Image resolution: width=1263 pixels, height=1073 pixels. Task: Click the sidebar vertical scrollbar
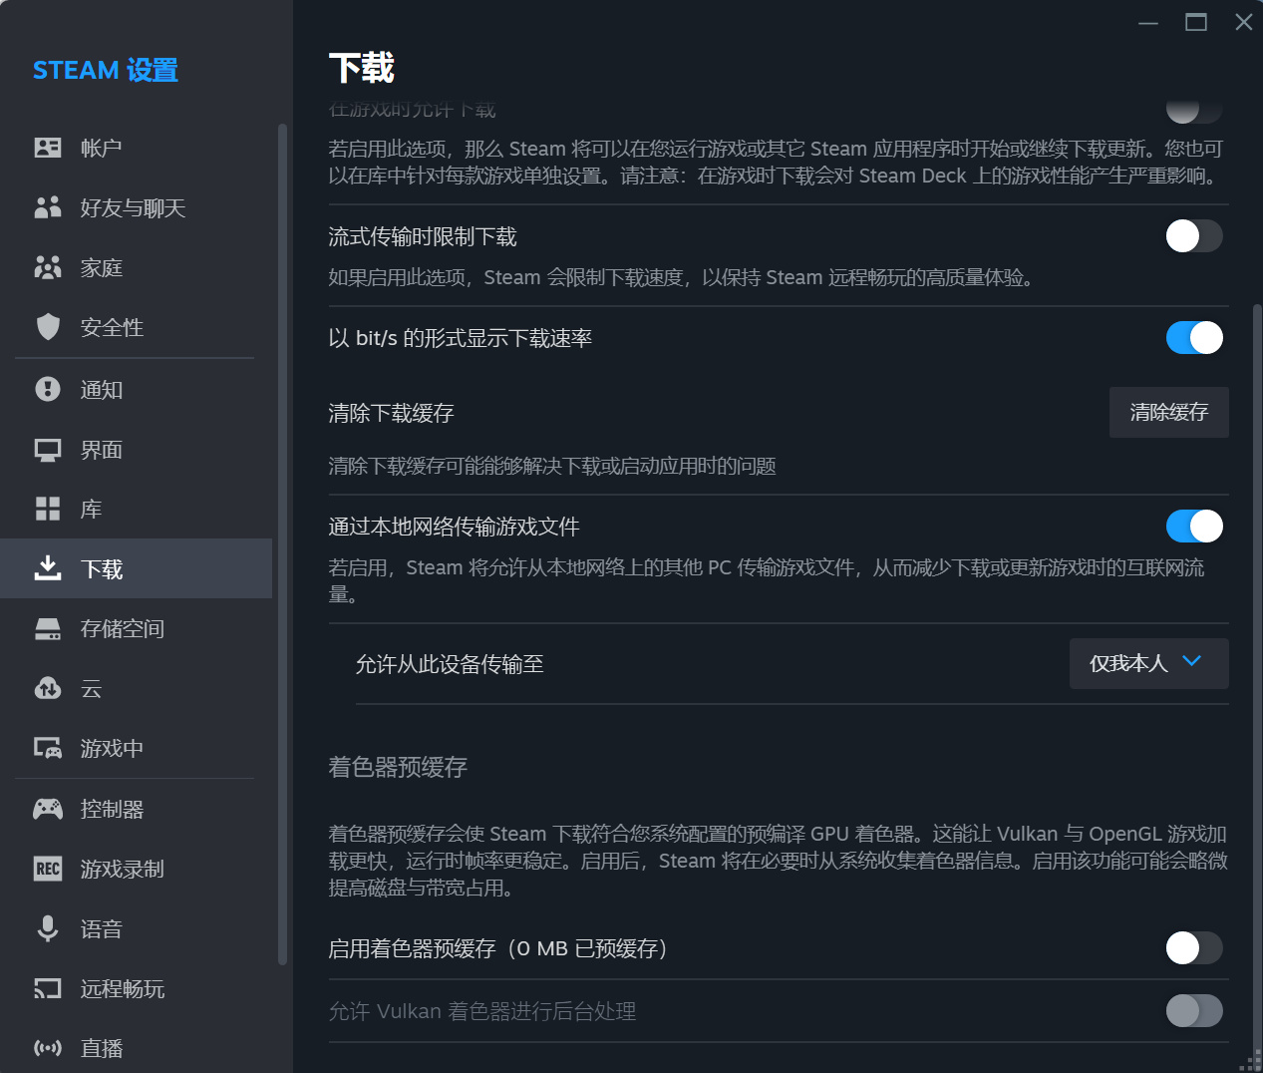[282, 544]
